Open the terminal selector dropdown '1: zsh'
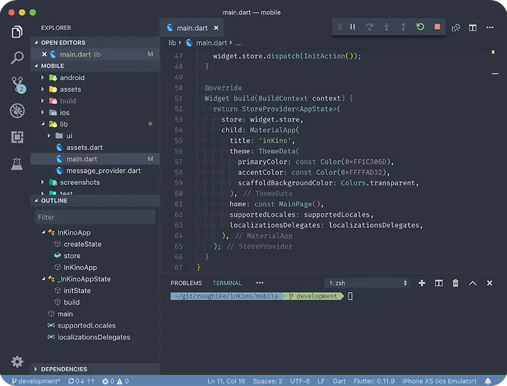 click(x=367, y=283)
